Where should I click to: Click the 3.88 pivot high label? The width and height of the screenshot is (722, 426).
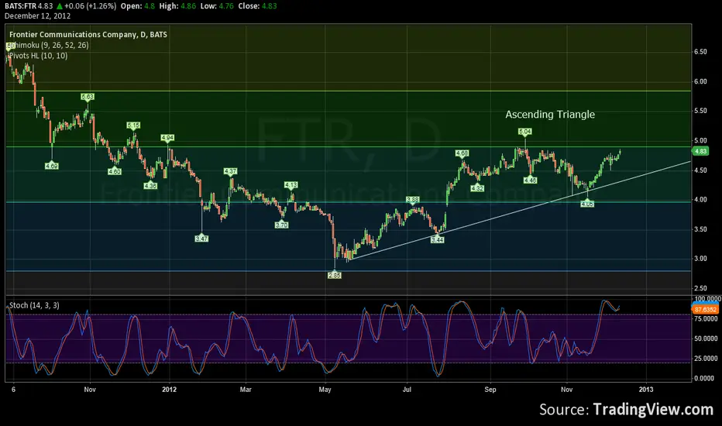coord(413,200)
